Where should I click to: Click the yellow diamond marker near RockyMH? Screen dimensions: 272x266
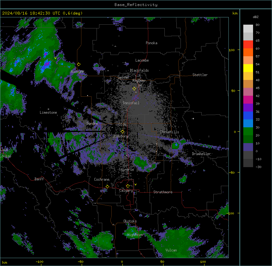point(79,64)
